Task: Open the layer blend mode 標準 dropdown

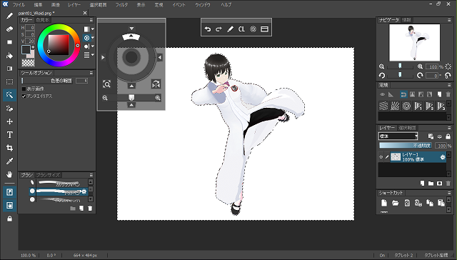Action: click(398, 136)
